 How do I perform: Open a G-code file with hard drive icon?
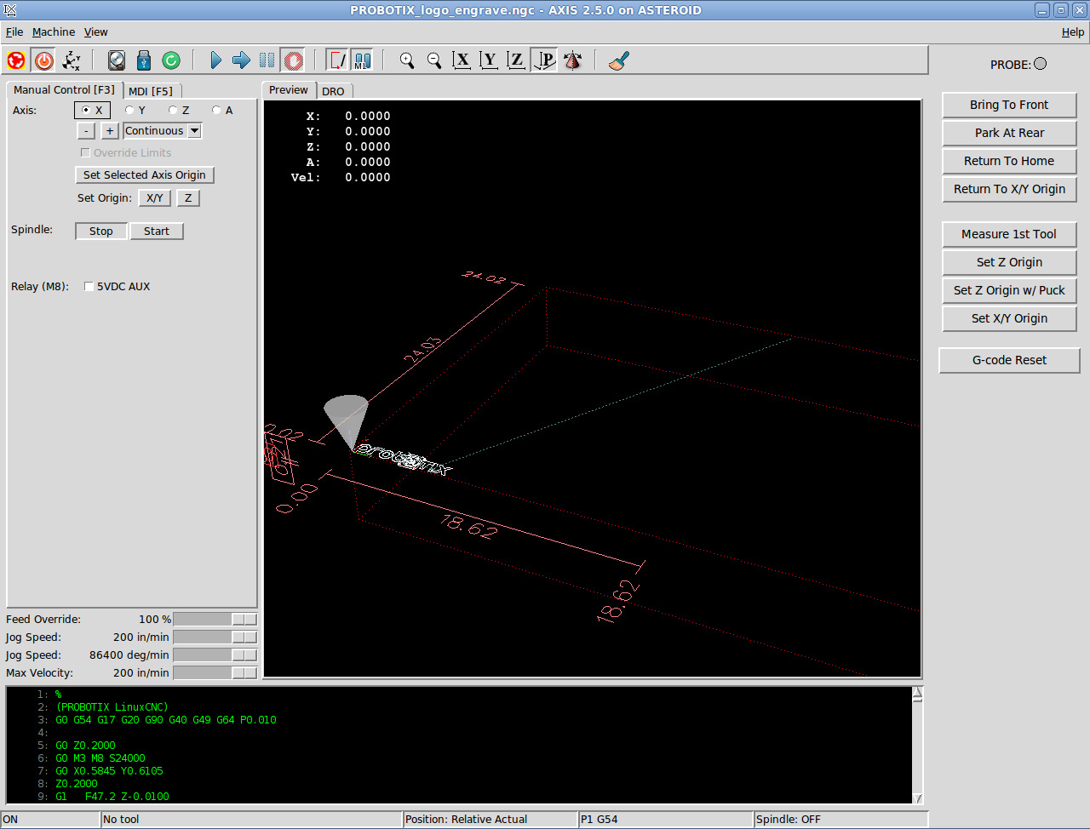point(117,60)
